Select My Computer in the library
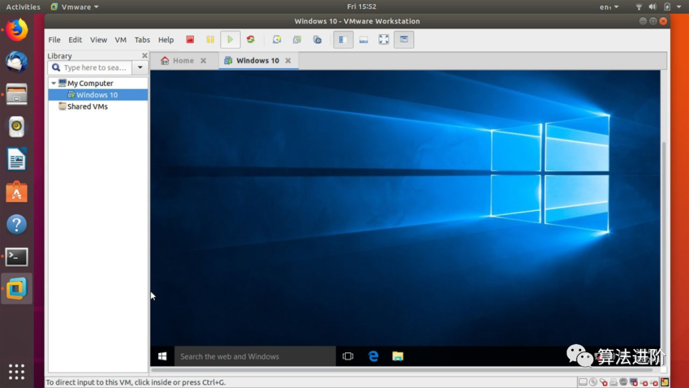 coord(90,83)
